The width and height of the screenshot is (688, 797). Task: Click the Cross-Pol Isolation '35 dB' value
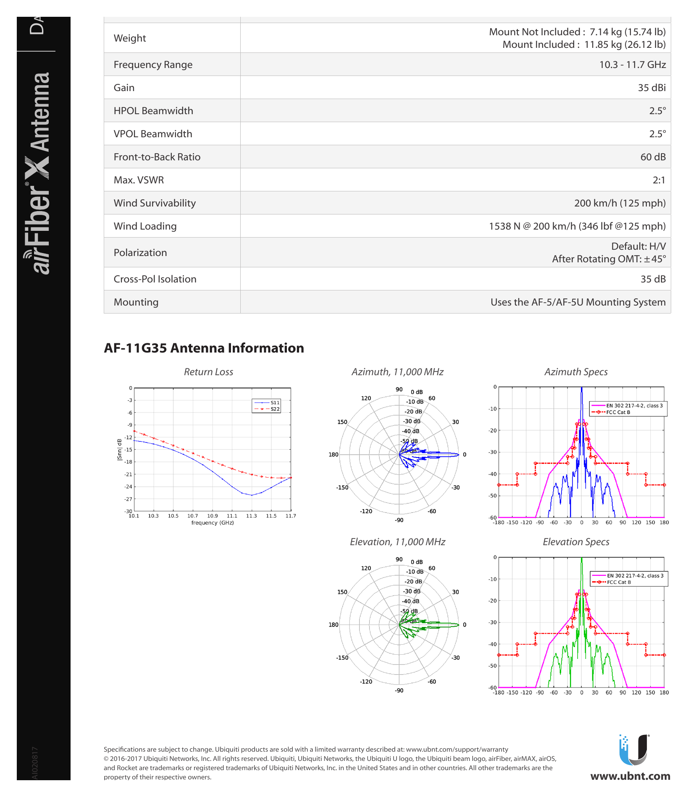coord(653,279)
